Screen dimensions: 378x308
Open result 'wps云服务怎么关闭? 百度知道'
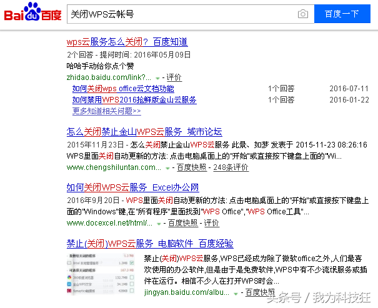(127, 42)
